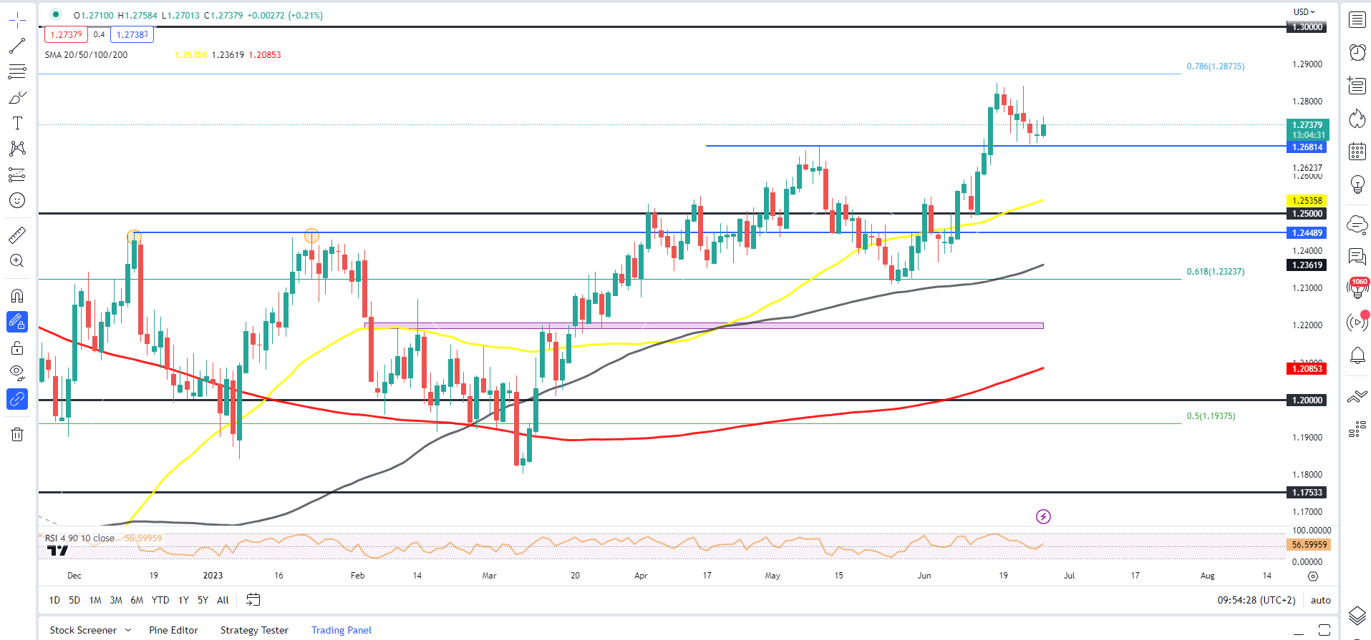Open the emoji icons tool
Screen dimensions: 1371x640
tap(17, 200)
